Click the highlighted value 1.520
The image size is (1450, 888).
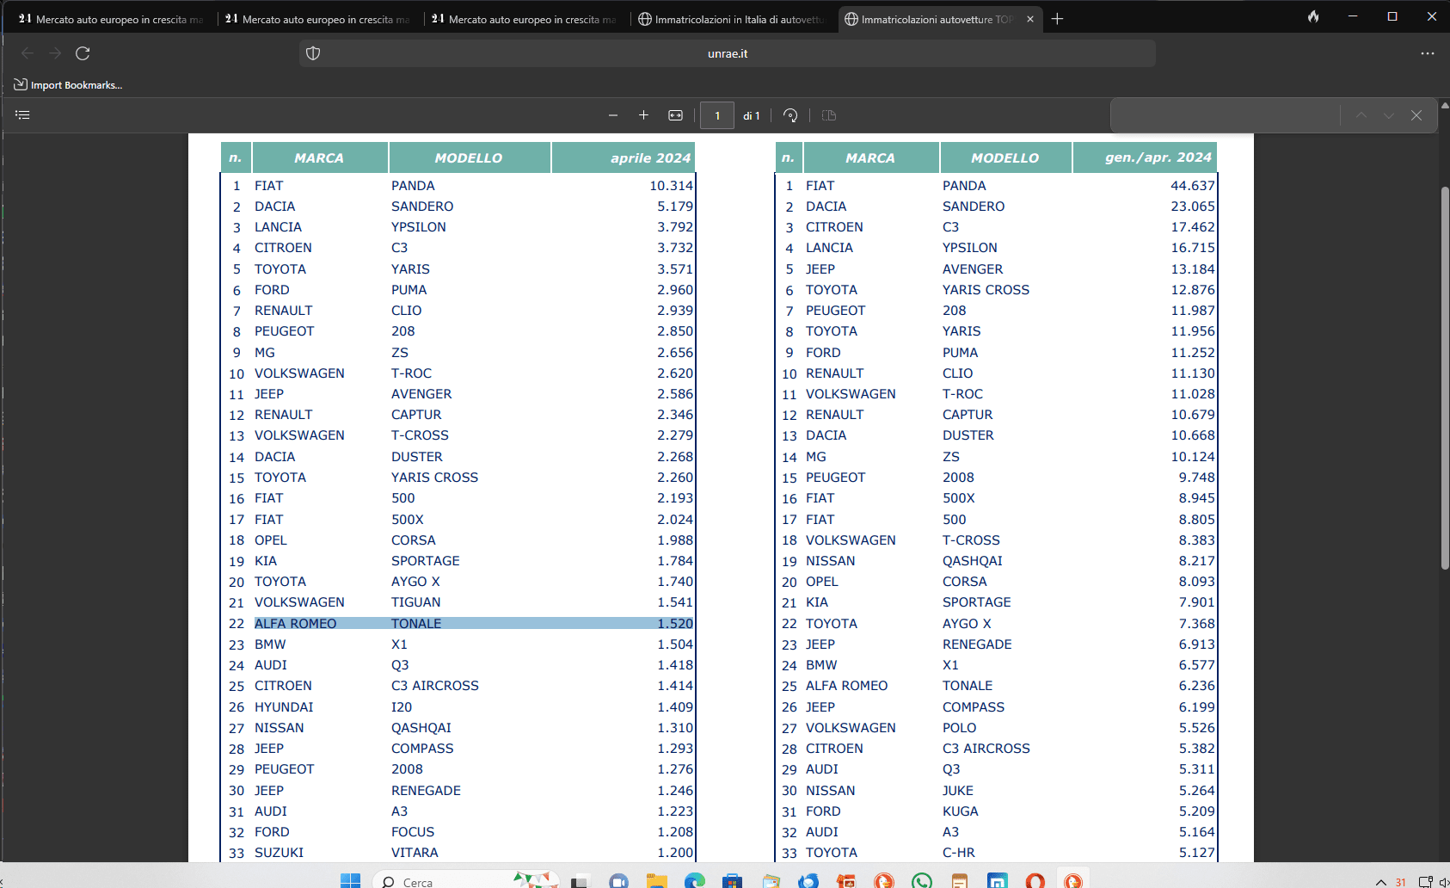point(675,624)
